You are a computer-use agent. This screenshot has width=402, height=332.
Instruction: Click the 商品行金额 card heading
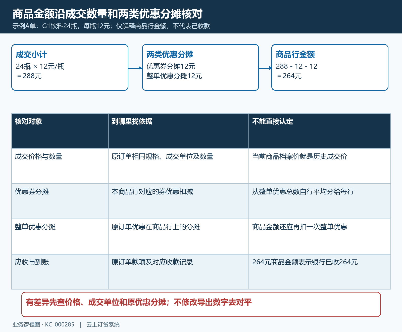(295, 54)
